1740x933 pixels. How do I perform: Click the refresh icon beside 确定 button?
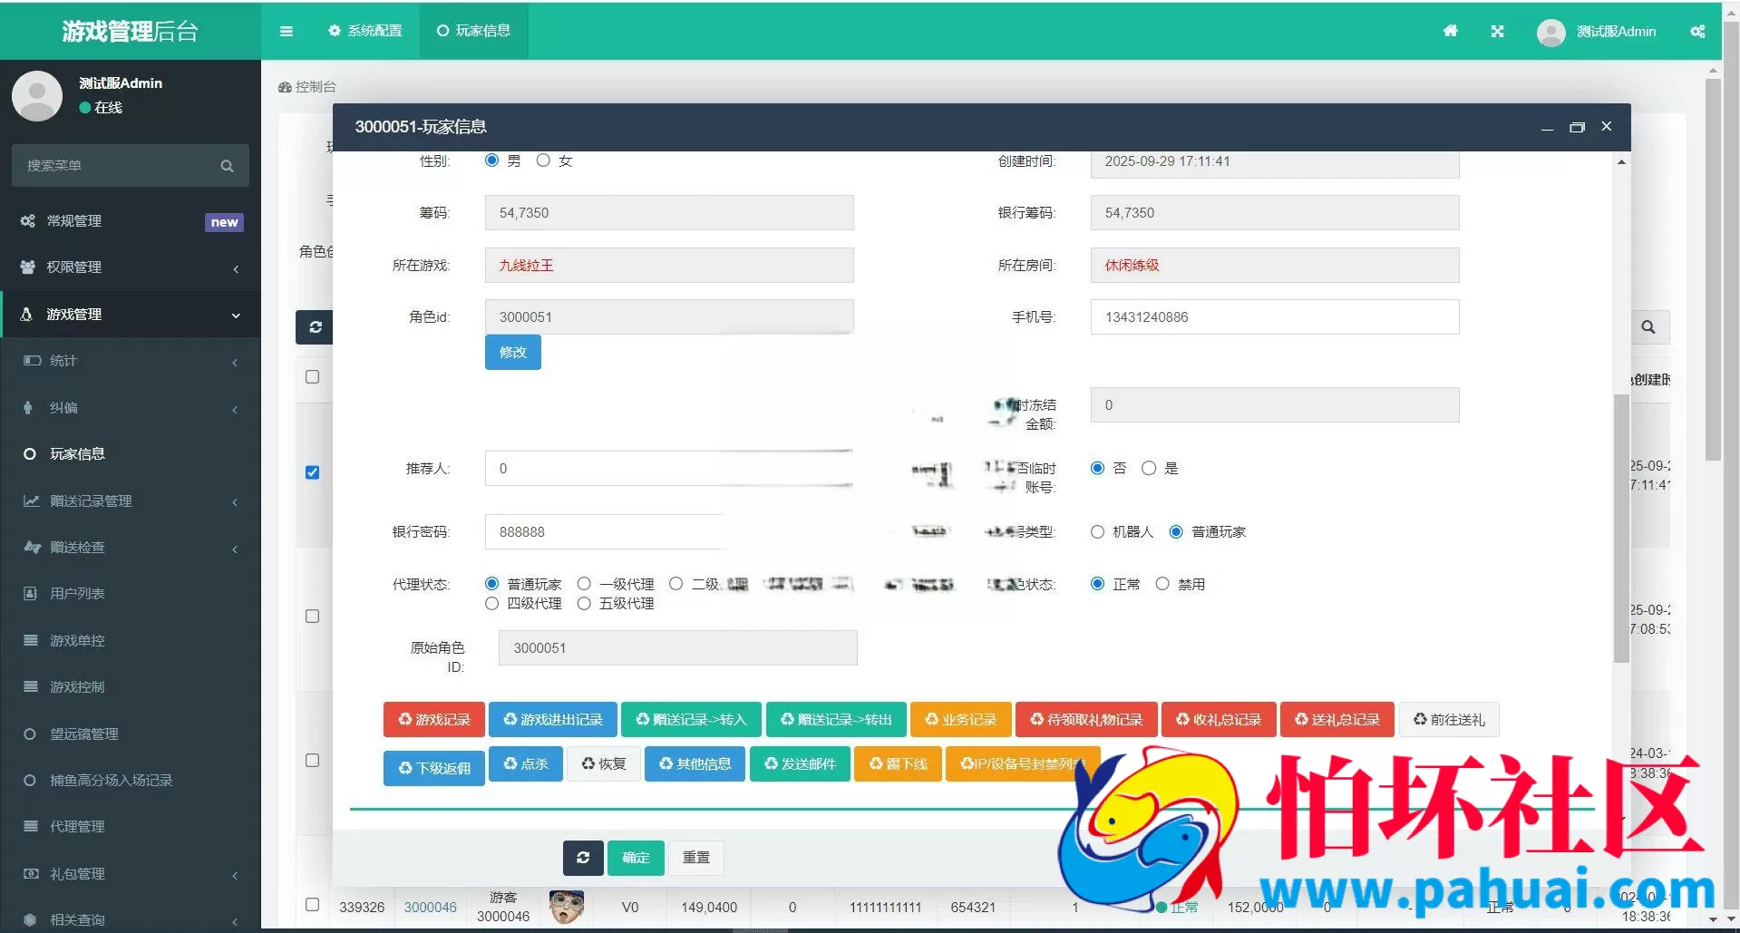point(583,857)
